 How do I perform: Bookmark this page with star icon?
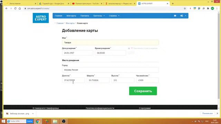point(185,8)
